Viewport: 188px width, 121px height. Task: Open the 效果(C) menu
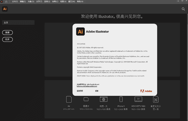pyautogui.click(x=55, y=2)
